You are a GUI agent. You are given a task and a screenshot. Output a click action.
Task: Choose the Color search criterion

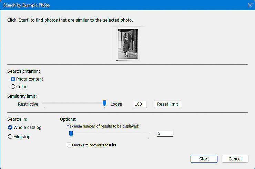tap(13, 87)
